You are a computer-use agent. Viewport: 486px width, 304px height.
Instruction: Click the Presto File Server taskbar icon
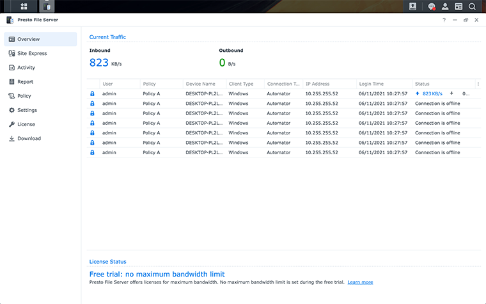pyautogui.click(x=48, y=6)
